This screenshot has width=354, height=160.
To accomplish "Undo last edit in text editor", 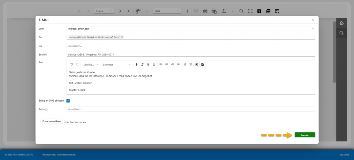I will tap(72, 65).
